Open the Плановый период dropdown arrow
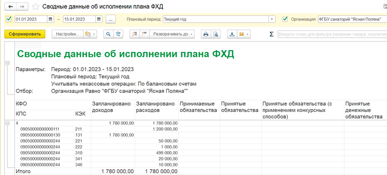 click(x=272, y=19)
